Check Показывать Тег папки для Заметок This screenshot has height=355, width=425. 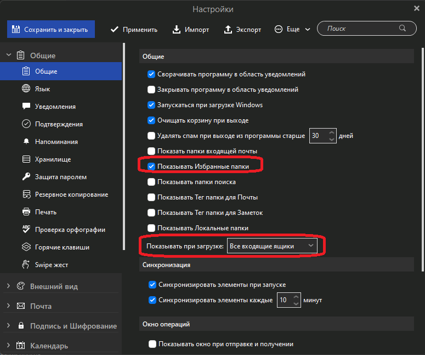tap(151, 213)
